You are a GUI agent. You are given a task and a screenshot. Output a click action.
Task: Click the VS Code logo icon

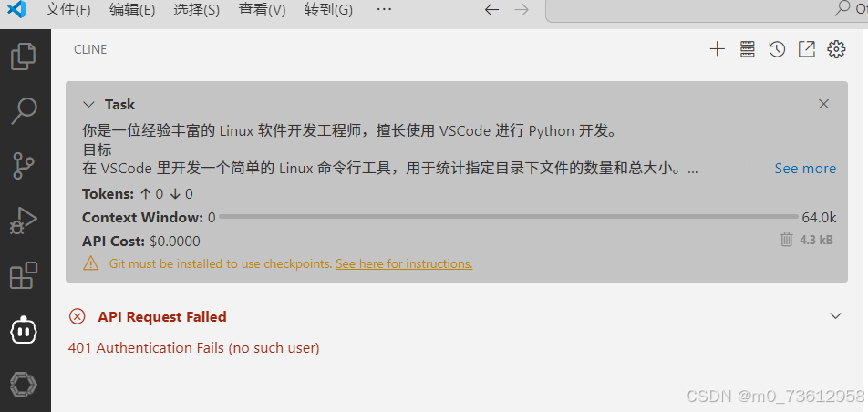point(16,9)
